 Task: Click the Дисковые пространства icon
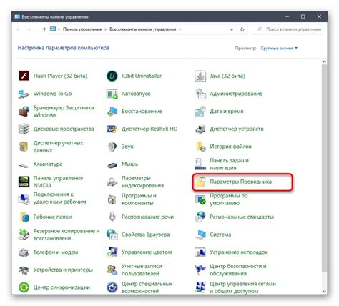[x=24, y=129]
